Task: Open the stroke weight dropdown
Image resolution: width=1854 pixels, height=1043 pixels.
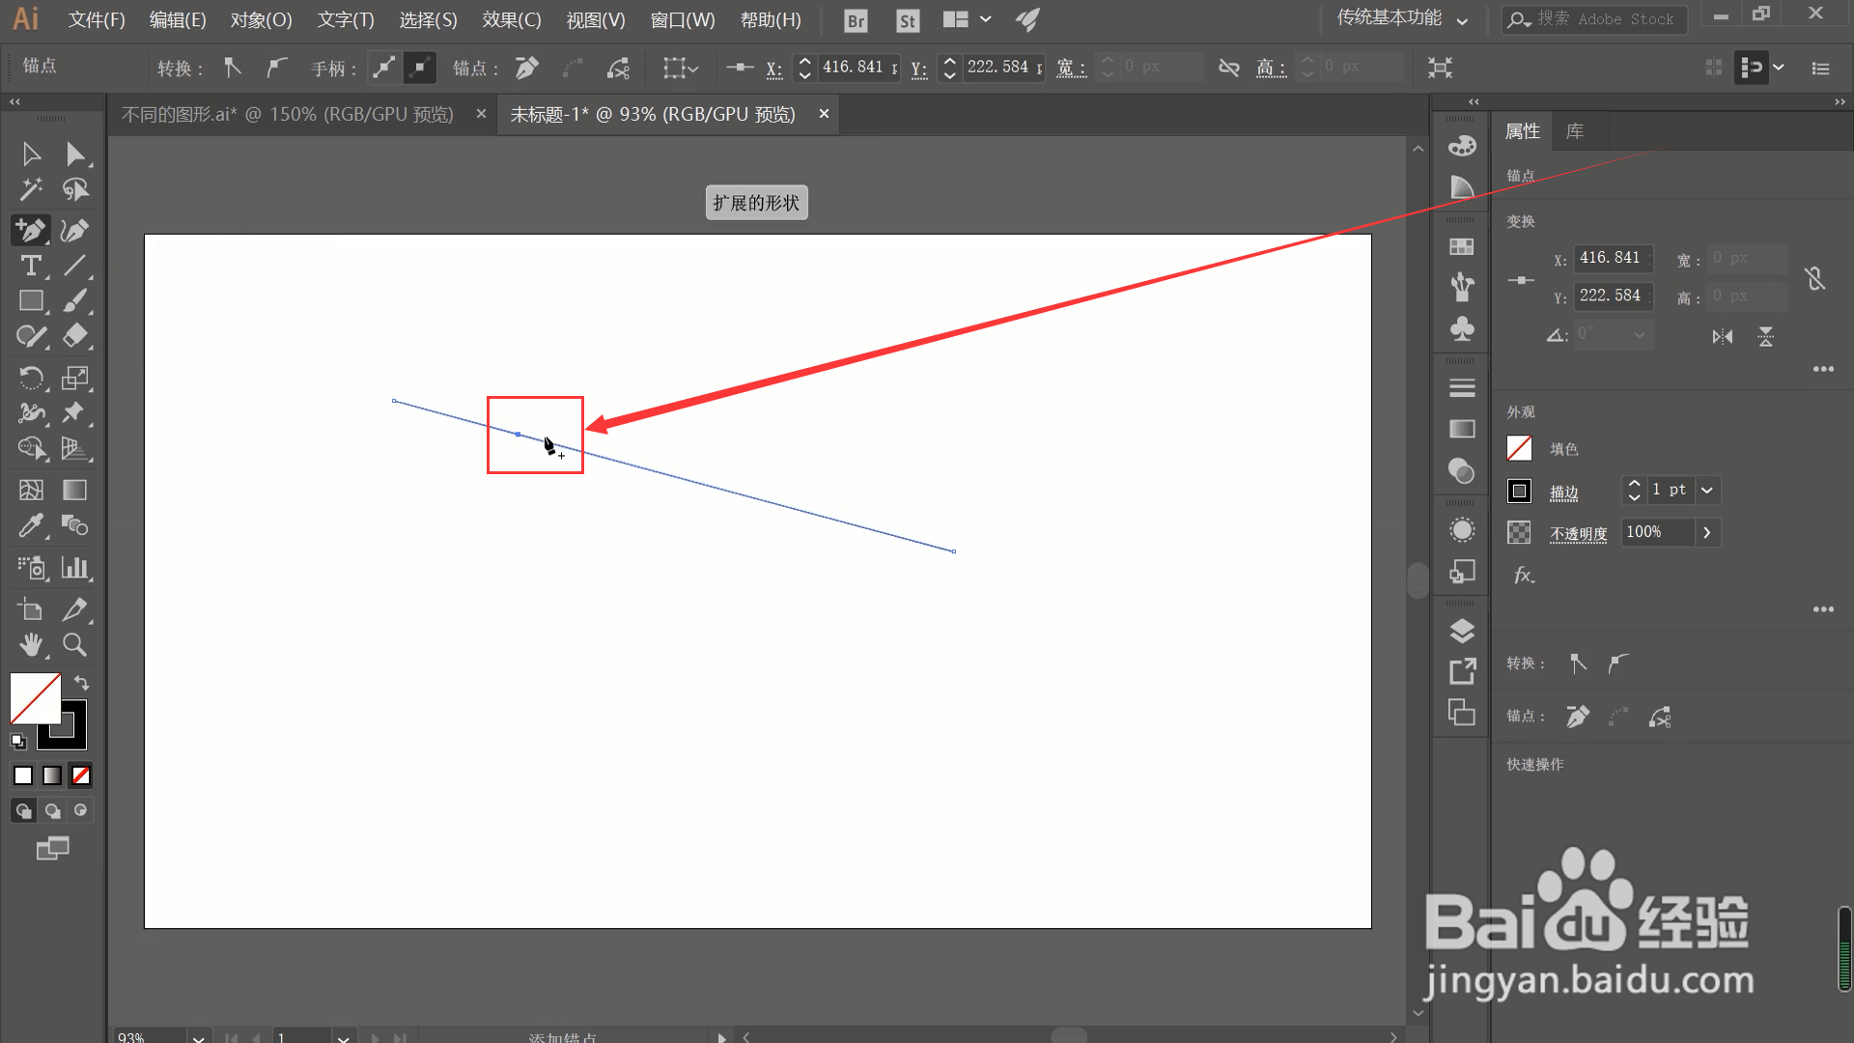Action: pyautogui.click(x=1707, y=491)
